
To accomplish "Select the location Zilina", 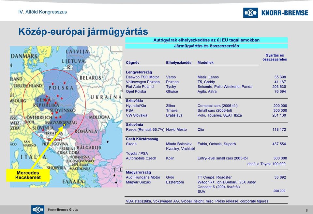I will point(170,106).
